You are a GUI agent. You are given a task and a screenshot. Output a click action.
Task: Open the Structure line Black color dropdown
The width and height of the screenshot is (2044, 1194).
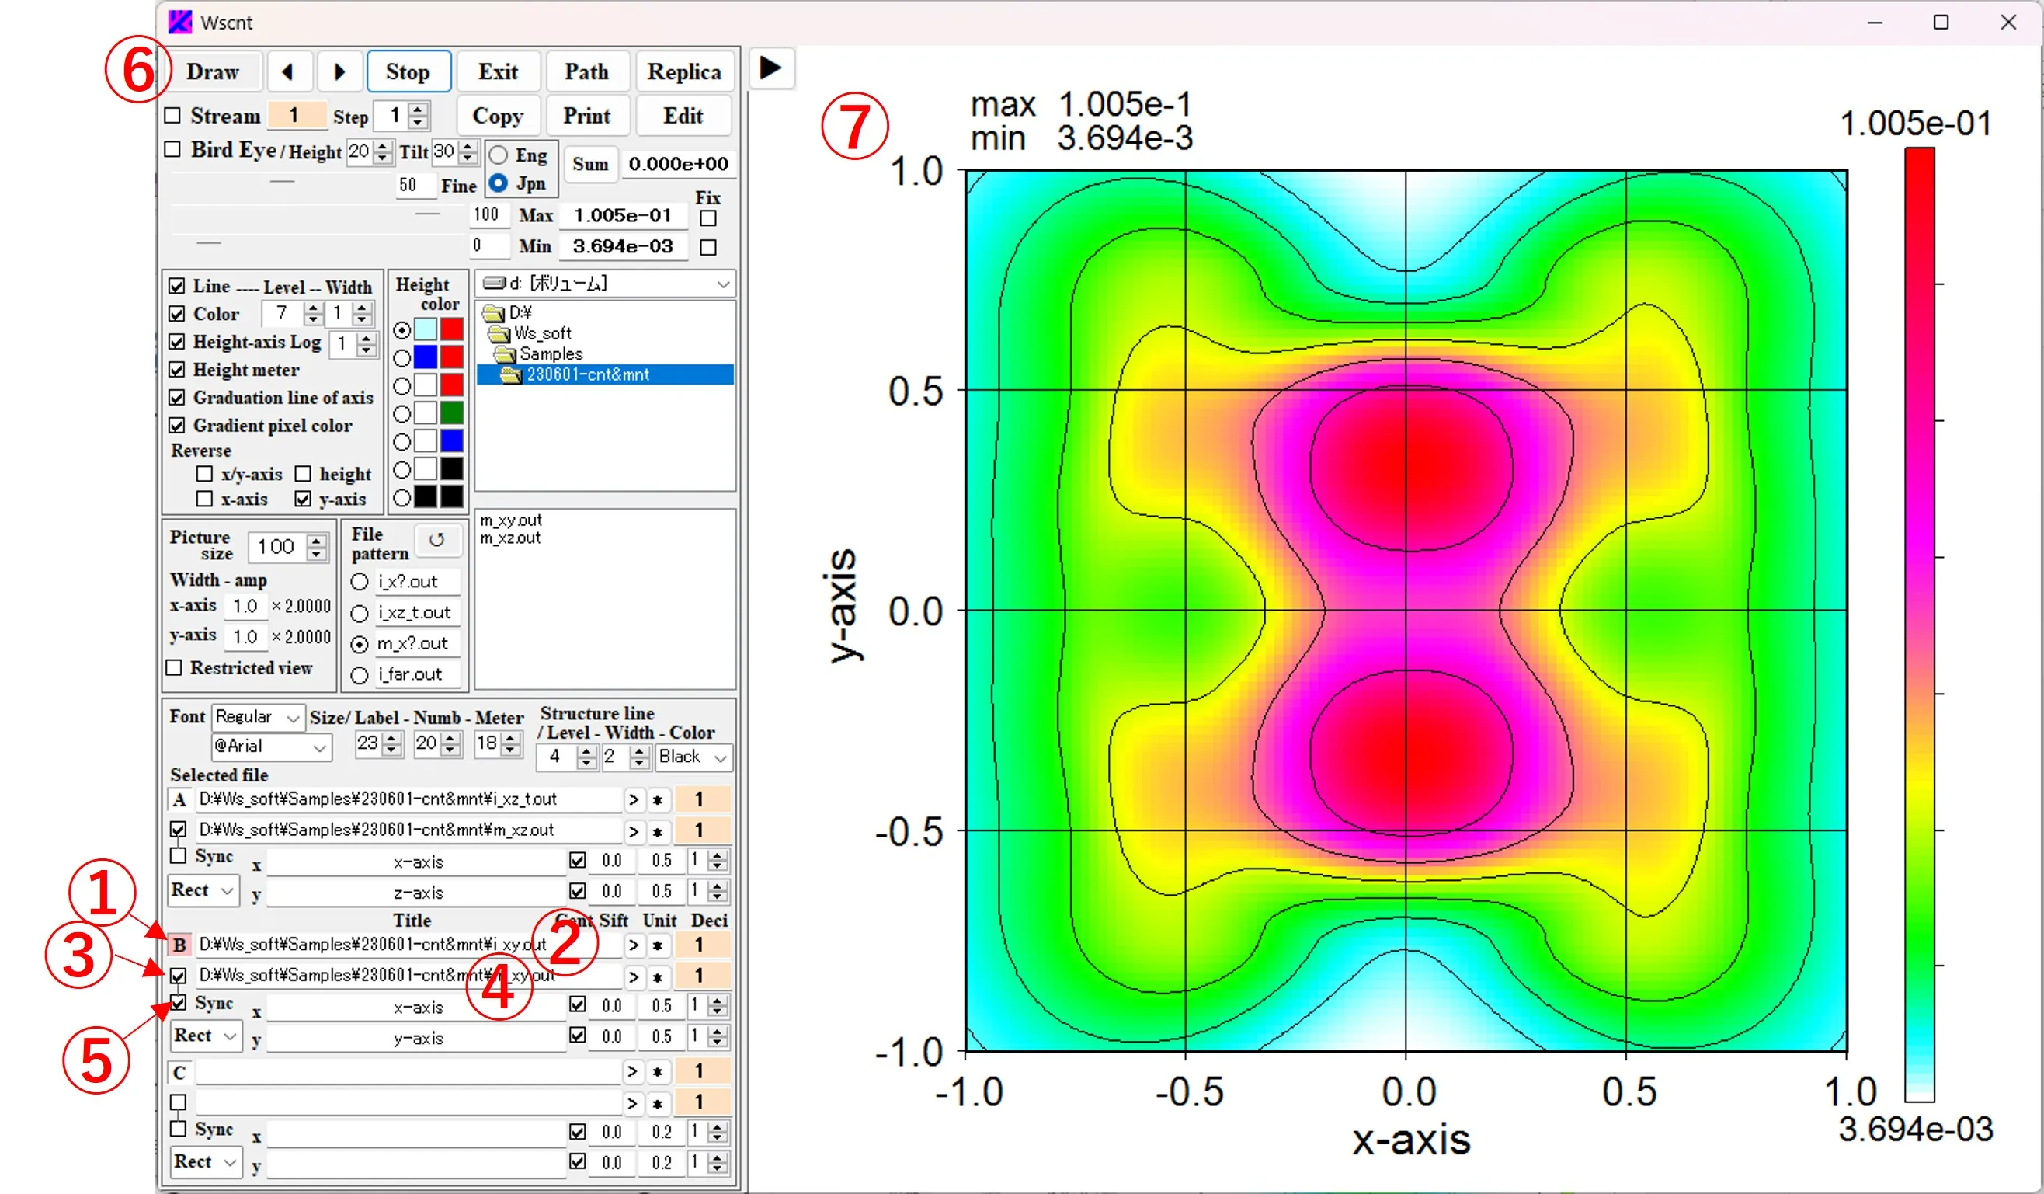pos(693,757)
